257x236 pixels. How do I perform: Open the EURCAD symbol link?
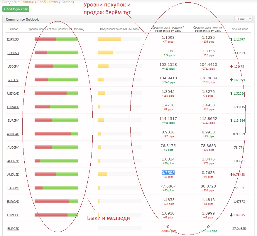click(x=13, y=202)
